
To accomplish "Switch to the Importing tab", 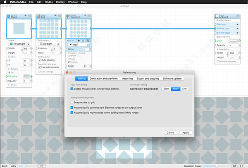I will click(127, 79).
